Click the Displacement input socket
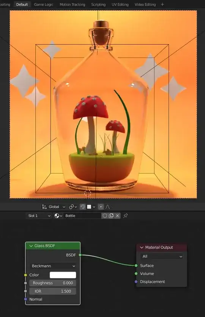This screenshot has height=317, width=205. pos(136,282)
